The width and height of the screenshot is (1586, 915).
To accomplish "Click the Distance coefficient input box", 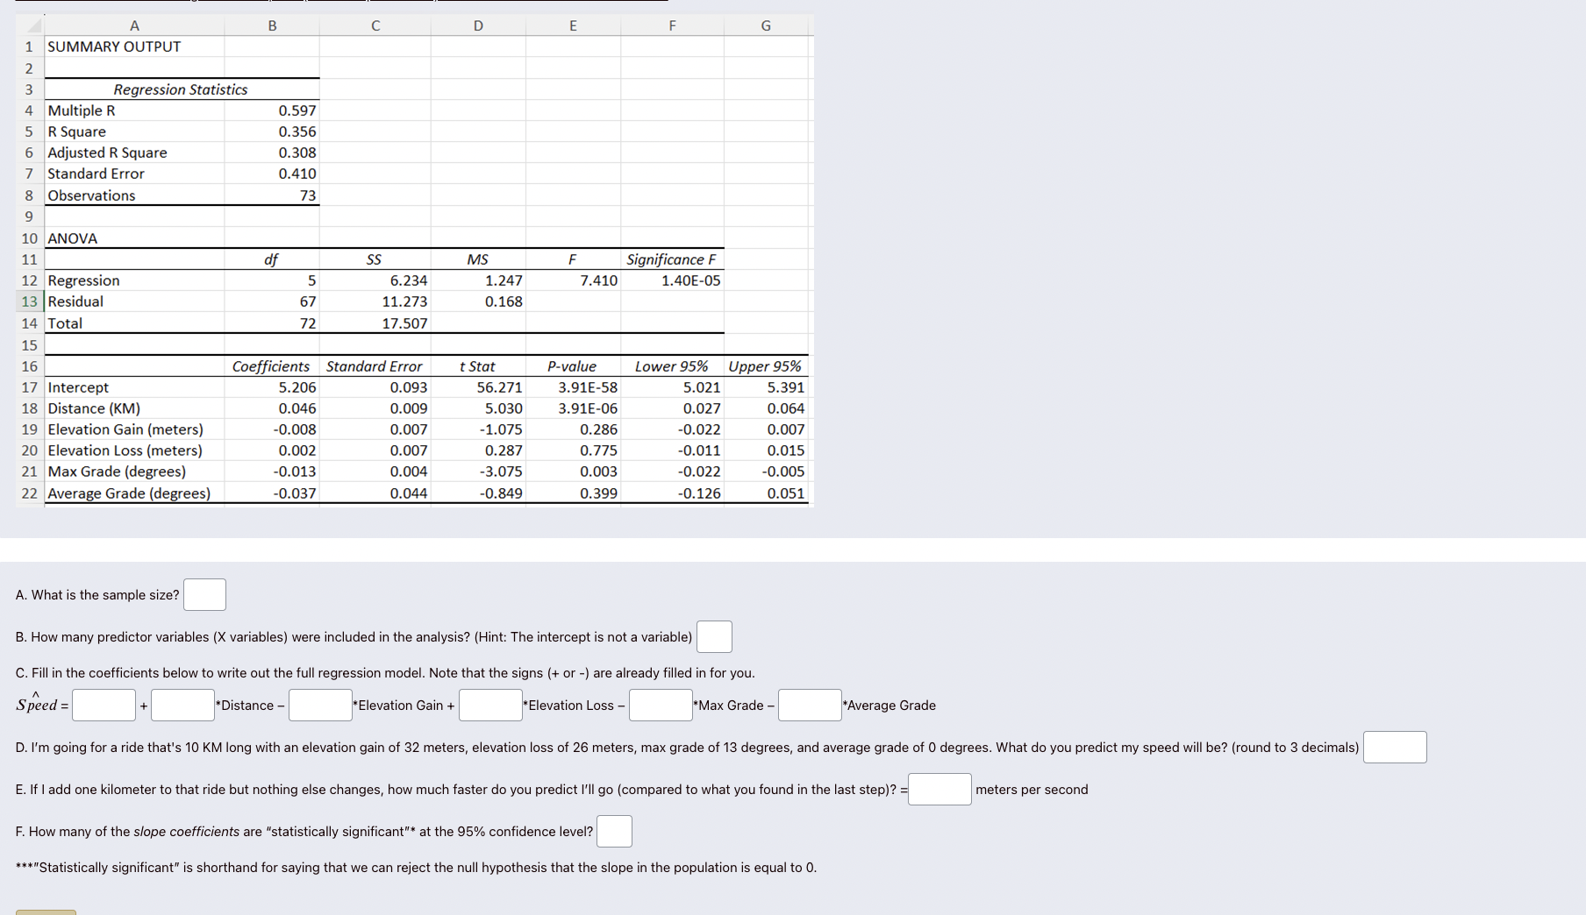I will tap(182, 705).
